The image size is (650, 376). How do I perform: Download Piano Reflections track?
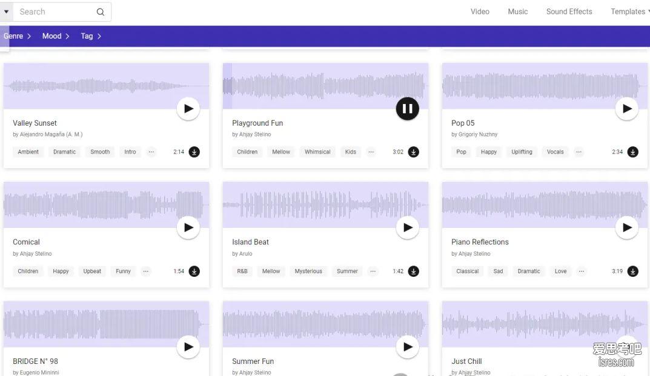click(632, 271)
